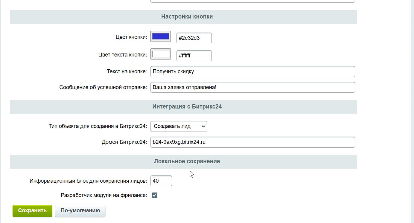The image size is (414, 223).
Task: Click the 'Информационный блок для сохранения лидов:' label
Action: click(x=88, y=181)
